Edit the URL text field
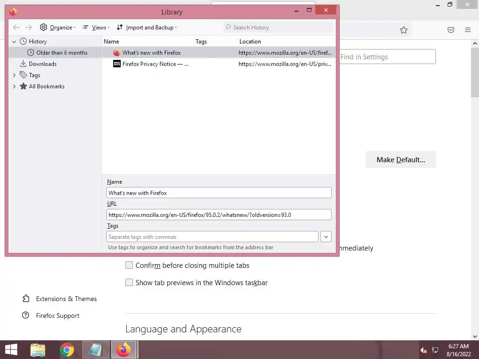This screenshot has height=359, width=479. point(219,215)
